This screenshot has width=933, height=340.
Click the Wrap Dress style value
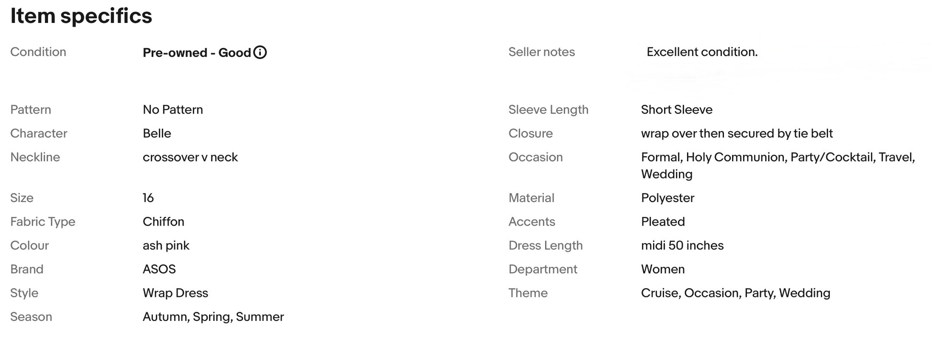coord(175,293)
